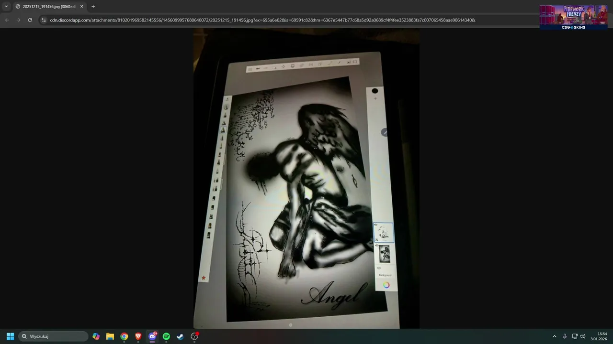This screenshot has width=613, height=344.
Task: Click the Wyszukaj taskbar search box
Action: coord(54,336)
